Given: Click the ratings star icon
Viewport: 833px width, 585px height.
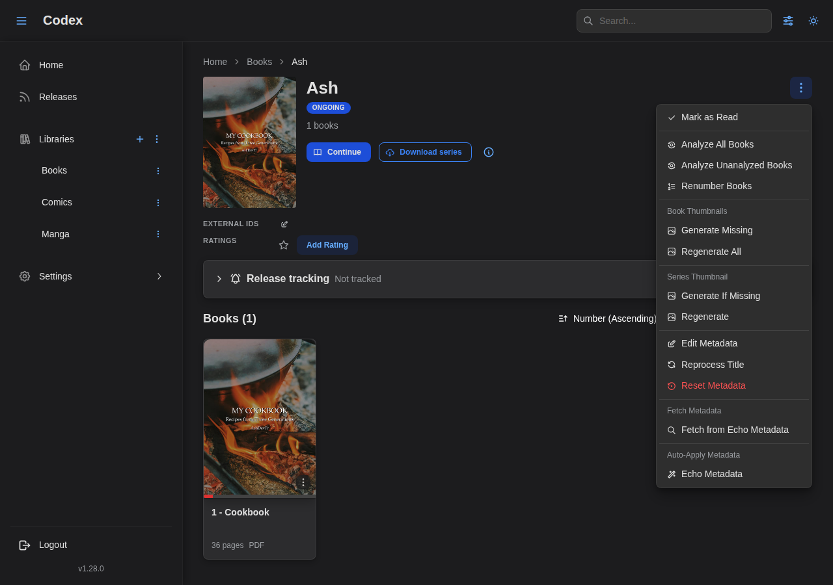Looking at the screenshot, I should pyautogui.click(x=284, y=245).
